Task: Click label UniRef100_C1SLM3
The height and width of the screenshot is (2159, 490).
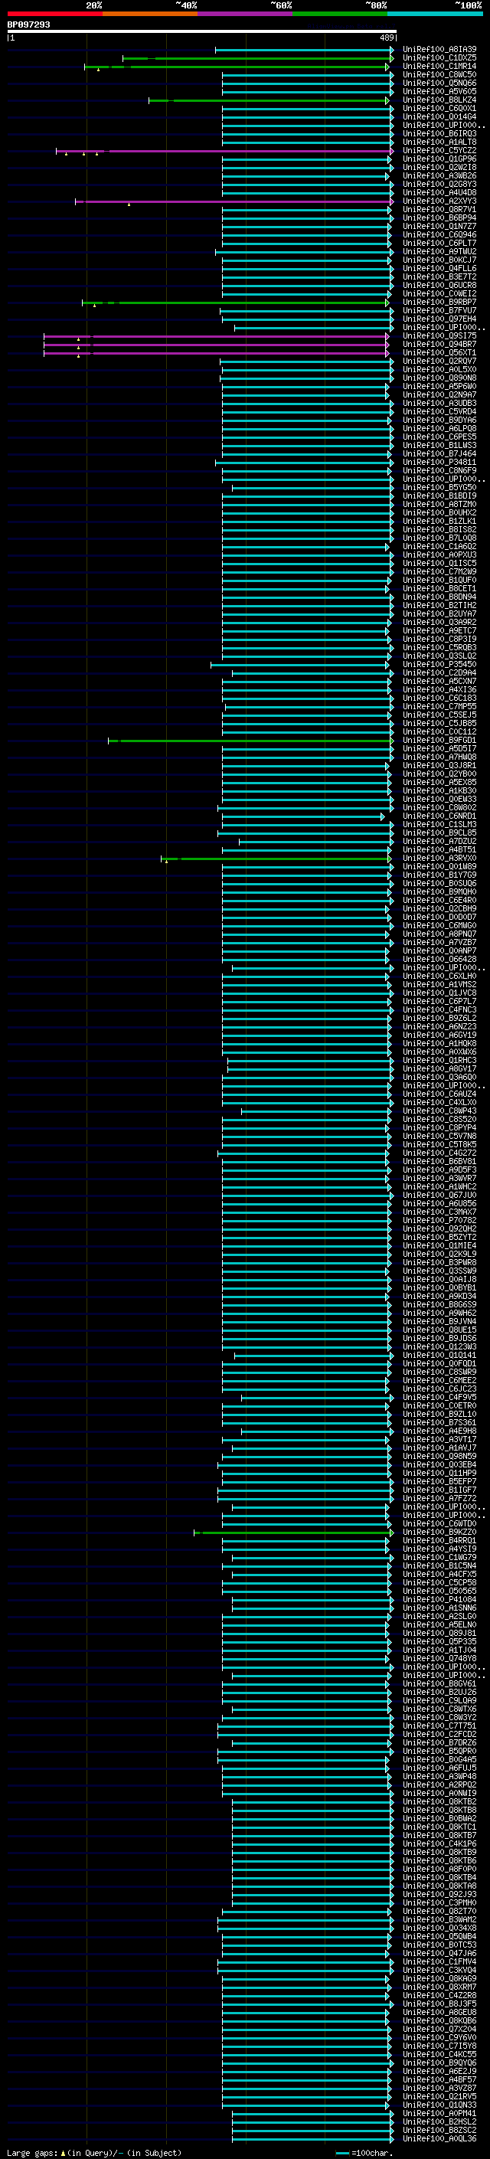Action: coord(439,825)
